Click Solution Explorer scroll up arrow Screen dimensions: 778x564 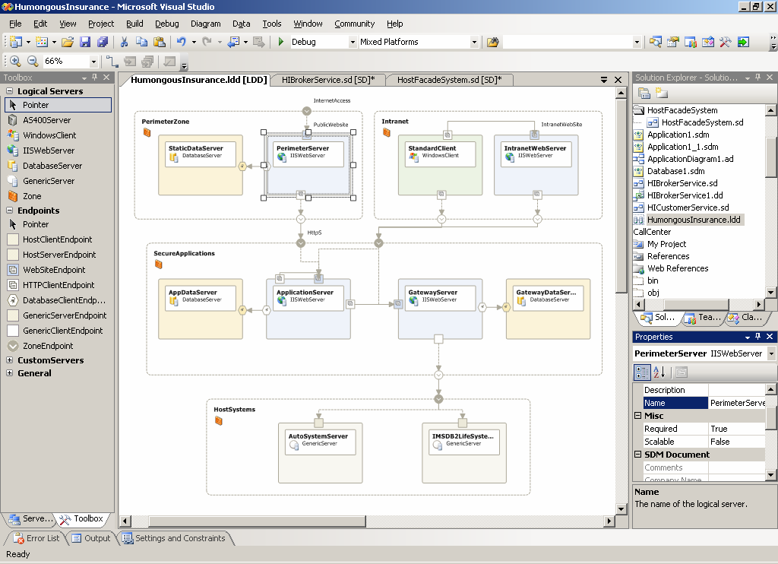[770, 110]
